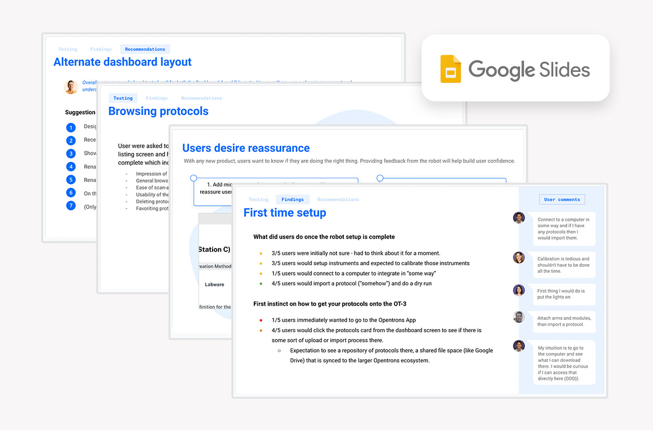Click the 'Users desire reassurance' heading

coord(246,148)
